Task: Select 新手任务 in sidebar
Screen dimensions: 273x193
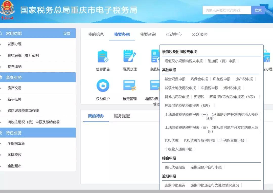Action: [x=14, y=99]
